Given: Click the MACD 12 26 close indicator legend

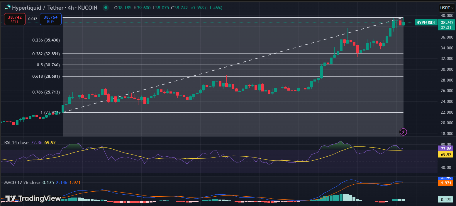Looking at the screenshot, I should coord(22,183).
